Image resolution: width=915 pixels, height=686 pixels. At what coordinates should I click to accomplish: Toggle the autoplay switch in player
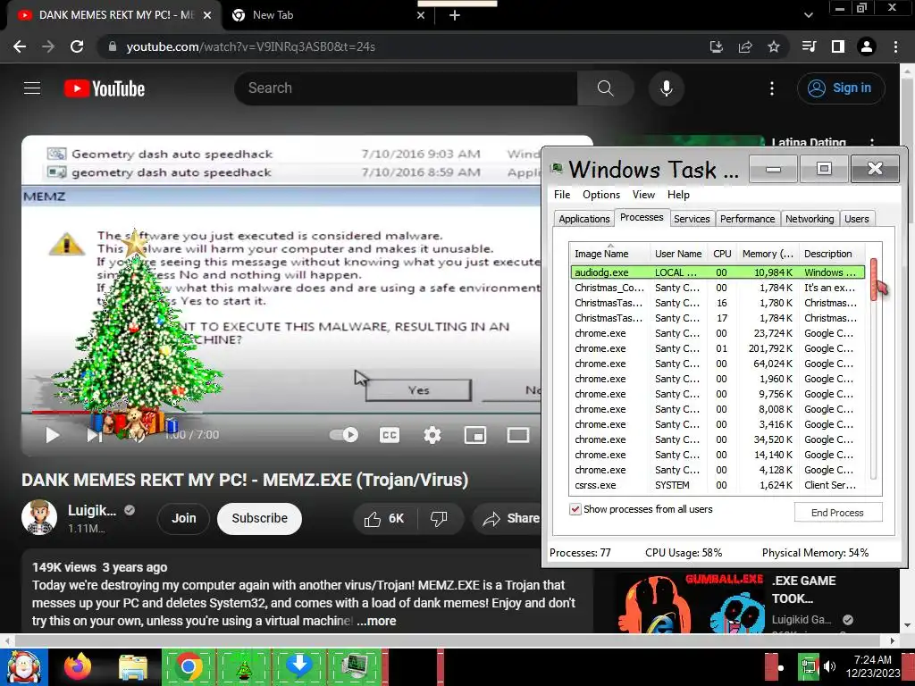click(x=344, y=435)
